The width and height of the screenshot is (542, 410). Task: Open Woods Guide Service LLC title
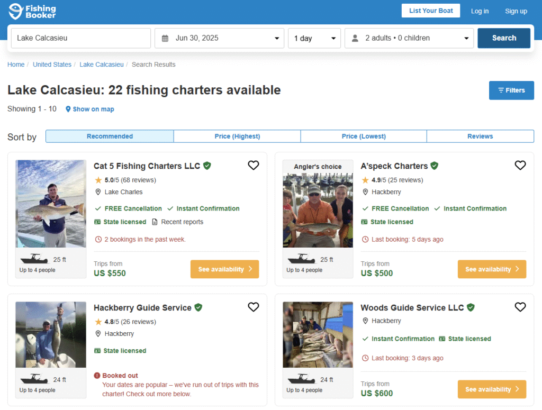point(412,308)
